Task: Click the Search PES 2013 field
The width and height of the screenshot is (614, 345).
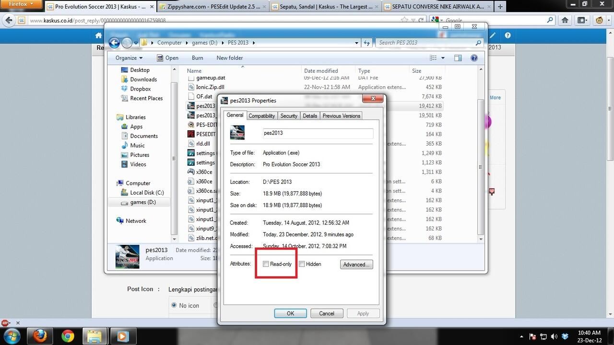Action: coord(429,43)
